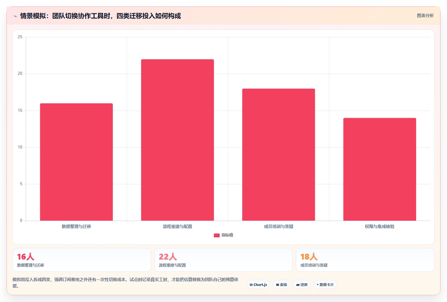Open the 18人 data card
The image size is (447, 302).
pos(365,260)
